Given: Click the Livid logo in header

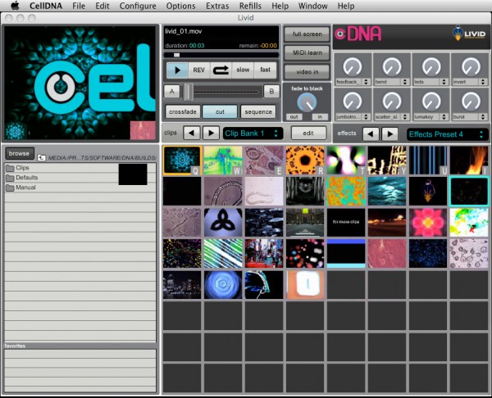Looking at the screenshot, I should (469, 34).
